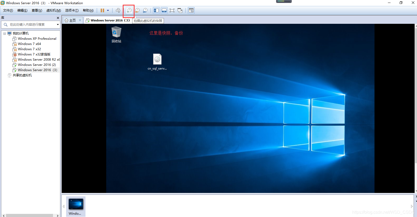This screenshot has height=217, width=417.
Task: Take a snapshot of this virtual machine
Action: [x=129, y=10]
